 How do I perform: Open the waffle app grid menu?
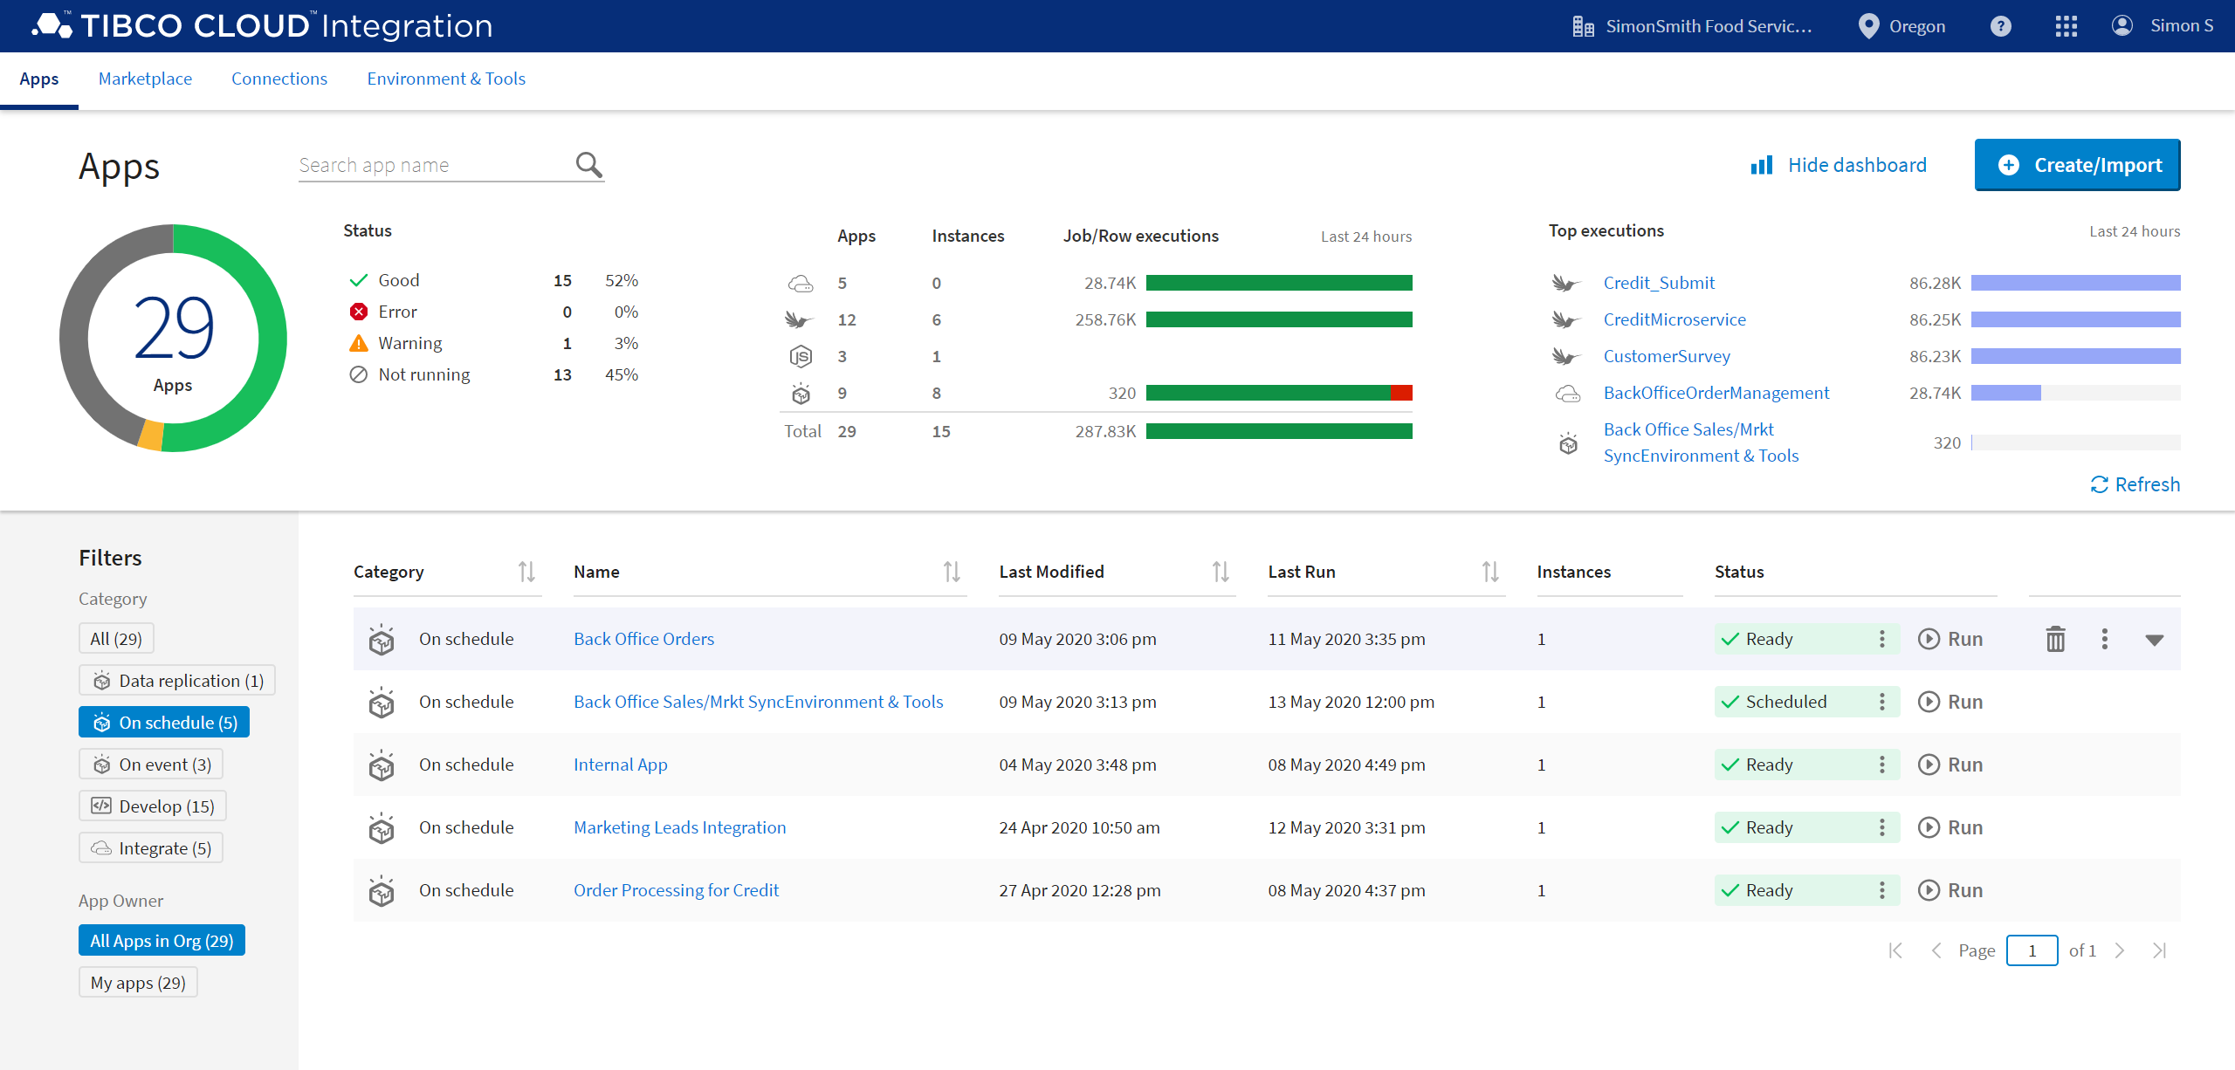pos(2066,25)
